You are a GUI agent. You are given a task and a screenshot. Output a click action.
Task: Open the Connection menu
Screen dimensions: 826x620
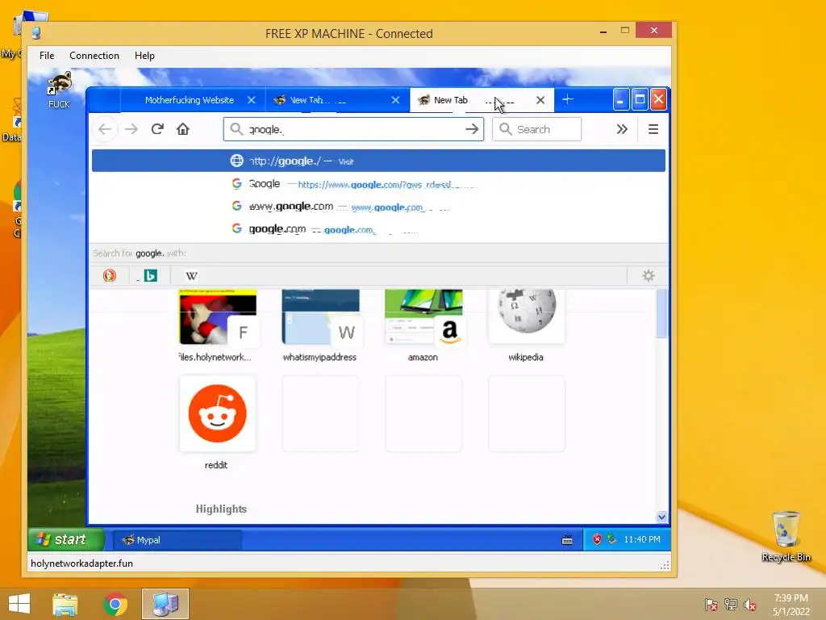coord(94,56)
